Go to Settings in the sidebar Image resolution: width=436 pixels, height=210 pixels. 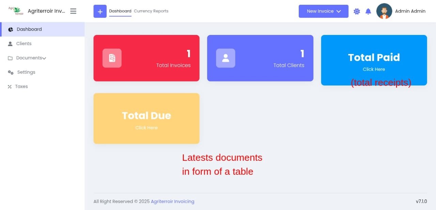click(x=26, y=72)
